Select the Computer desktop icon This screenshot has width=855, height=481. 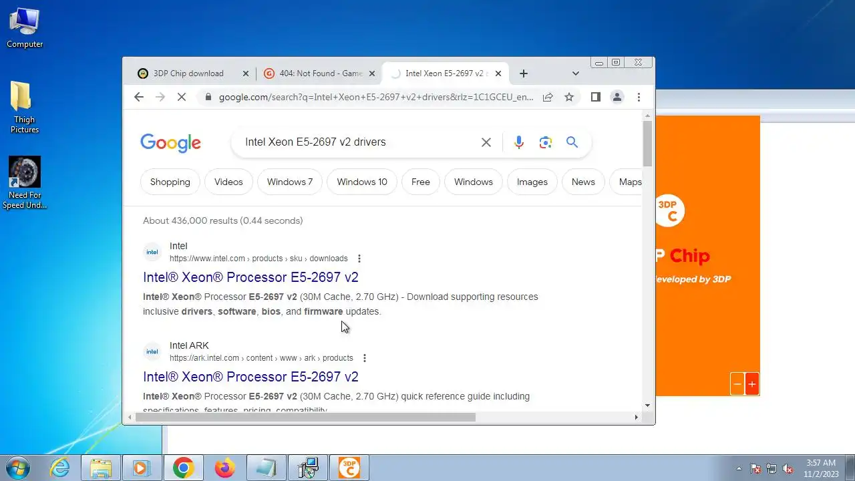tap(25, 28)
